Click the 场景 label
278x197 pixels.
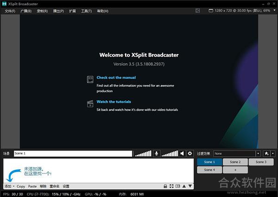(6, 153)
